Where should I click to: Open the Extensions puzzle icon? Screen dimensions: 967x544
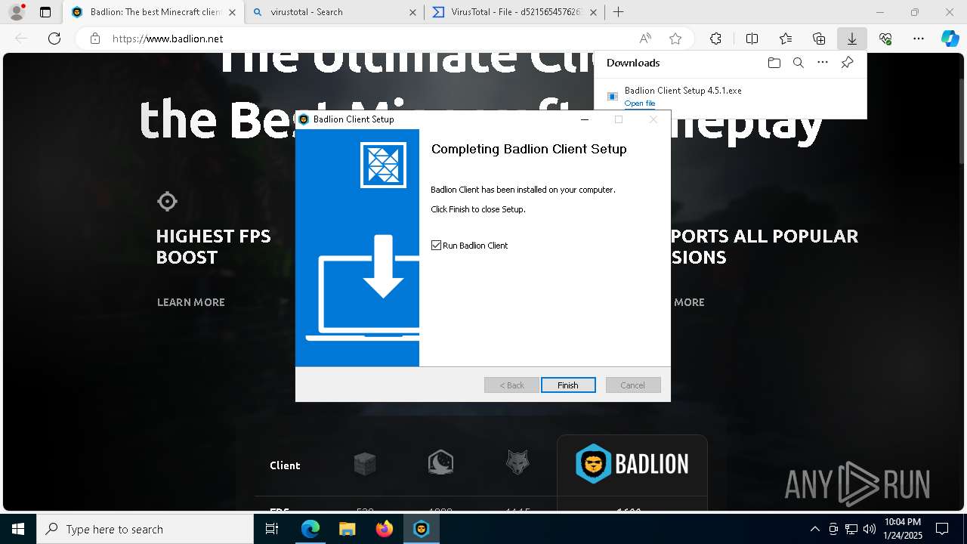[x=715, y=39]
